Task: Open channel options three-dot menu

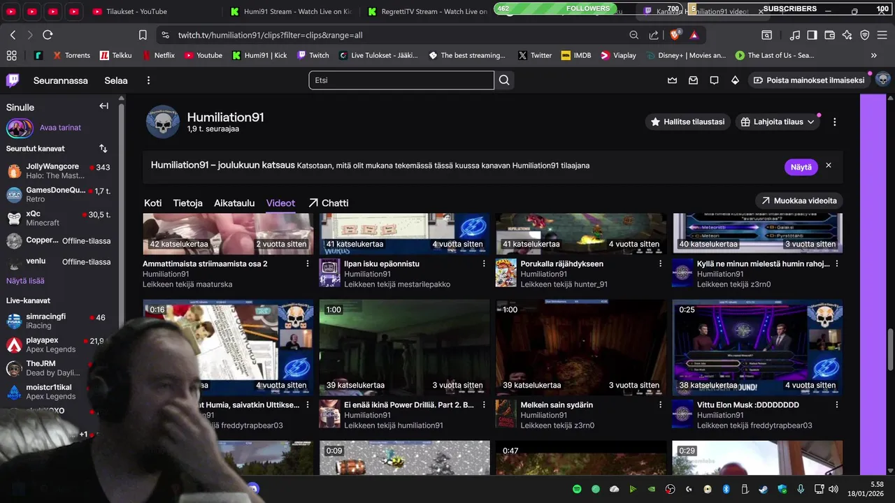Action: 834,122
